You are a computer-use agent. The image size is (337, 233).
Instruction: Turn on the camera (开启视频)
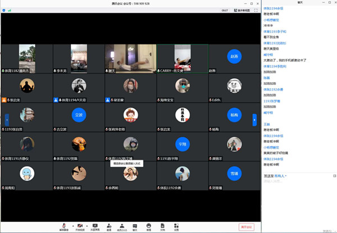click(80, 226)
